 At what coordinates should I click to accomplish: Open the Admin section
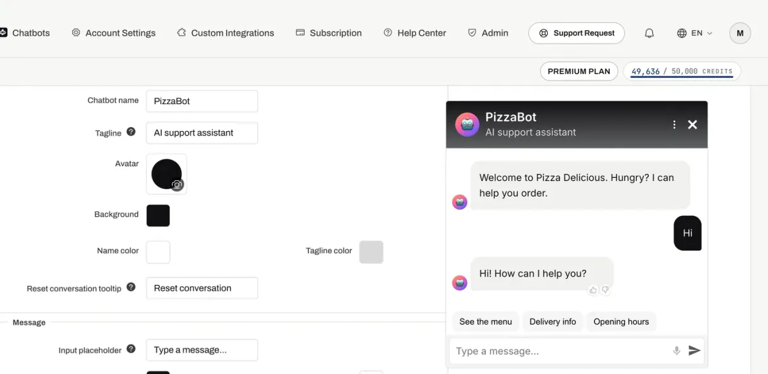click(488, 33)
